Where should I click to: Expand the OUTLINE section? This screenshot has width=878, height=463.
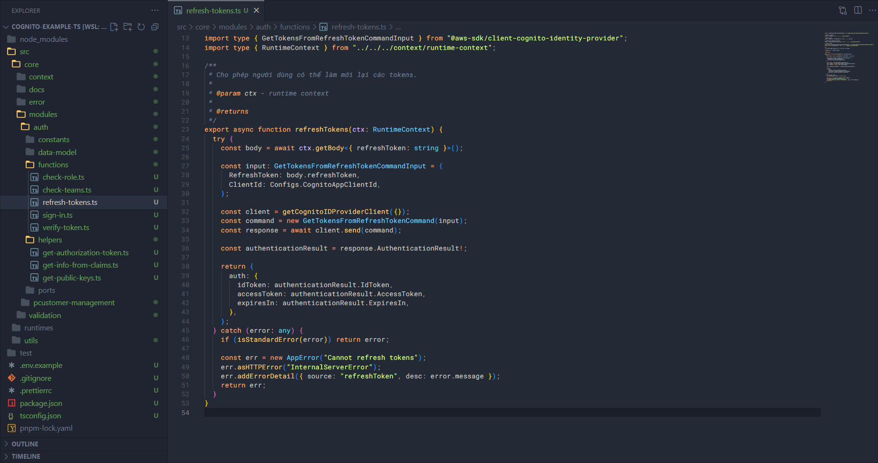pos(25,444)
